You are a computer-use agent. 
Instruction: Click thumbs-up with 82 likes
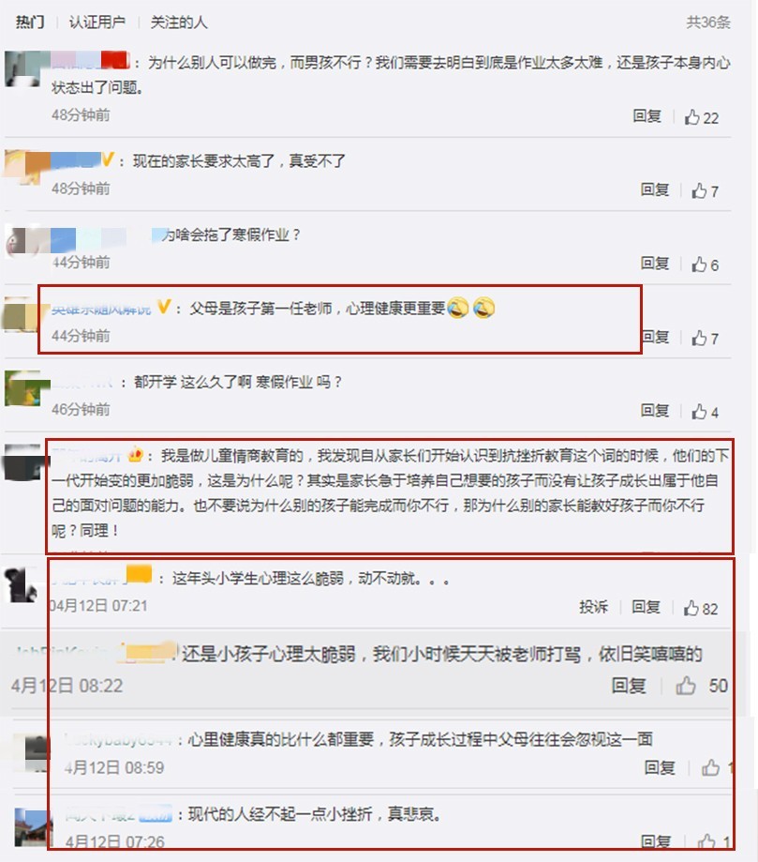click(x=691, y=608)
